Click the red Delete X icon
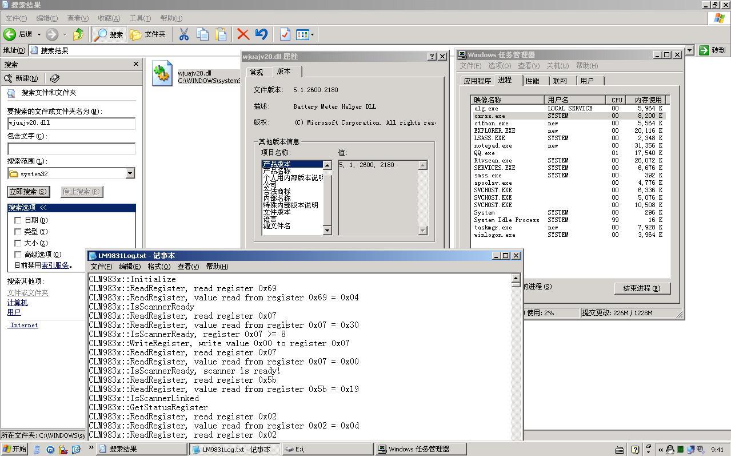The height and width of the screenshot is (456, 731). click(x=243, y=34)
